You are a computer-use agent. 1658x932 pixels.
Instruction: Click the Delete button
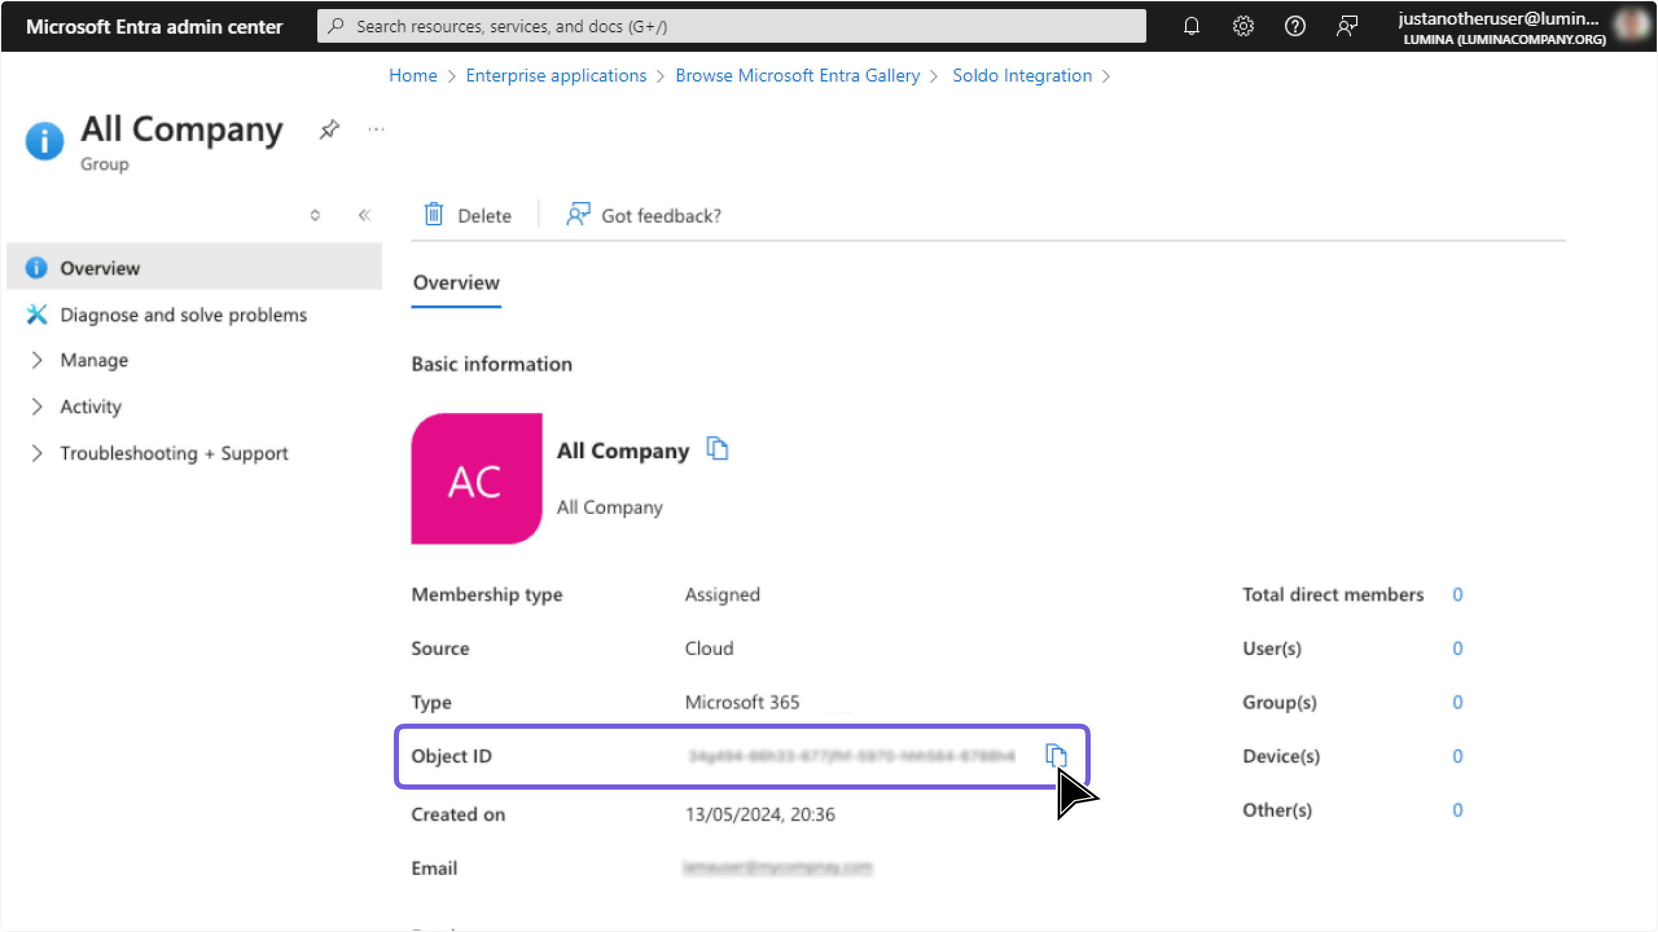(x=467, y=215)
